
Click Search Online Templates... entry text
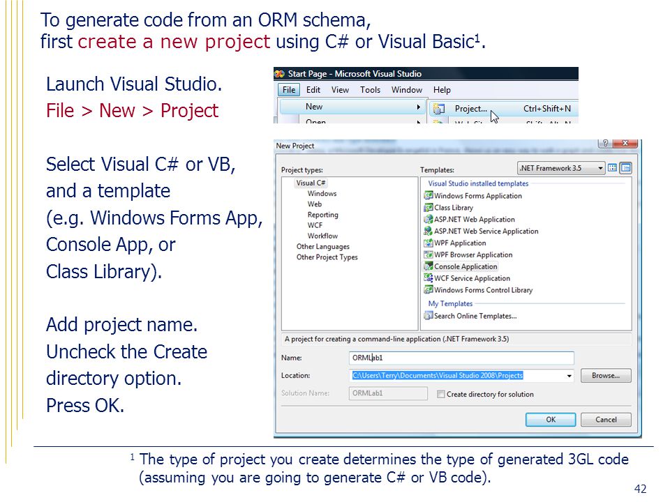tap(475, 317)
